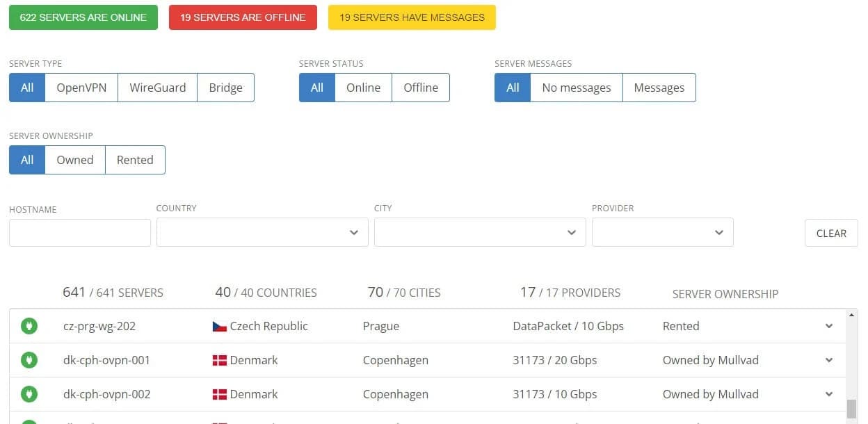Click the Czech Republic flag icon
Viewport: 868px width, 424px height.
220,327
